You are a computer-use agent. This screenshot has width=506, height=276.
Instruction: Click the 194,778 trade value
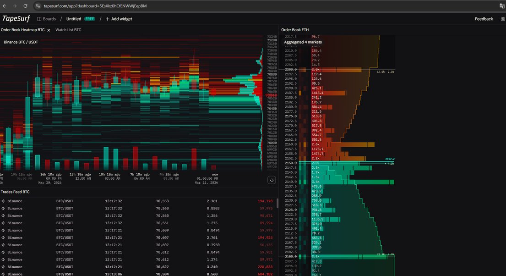265,201
